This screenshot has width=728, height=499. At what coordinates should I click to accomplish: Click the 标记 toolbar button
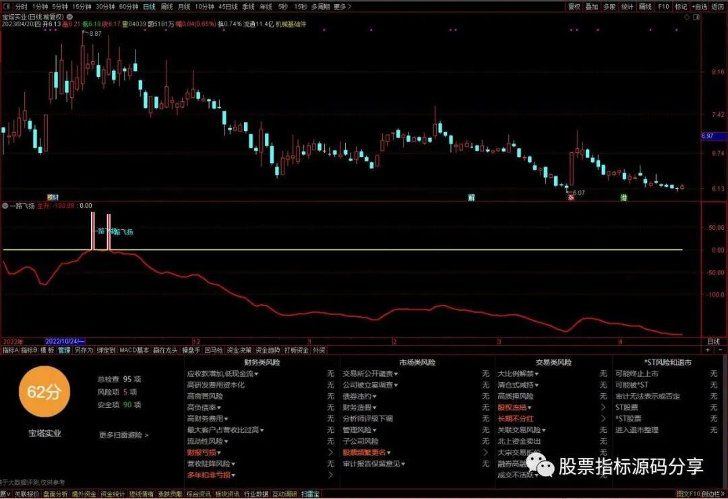pyautogui.click(x=681, y=7)
